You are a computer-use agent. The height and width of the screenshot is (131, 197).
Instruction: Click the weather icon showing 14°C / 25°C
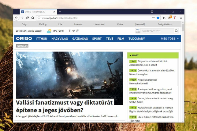49,31
